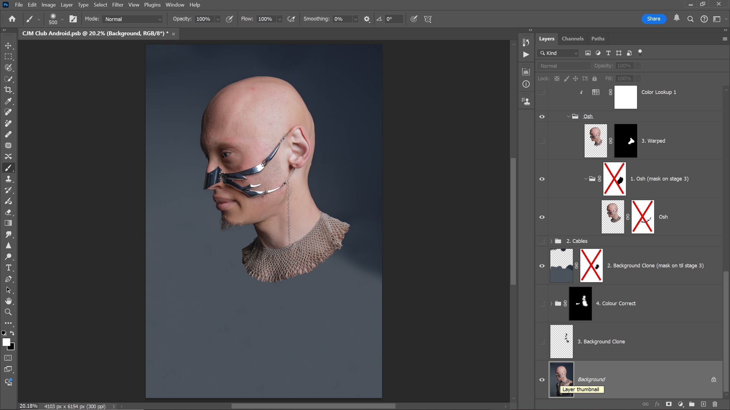Select the Crop tool
This screenshot has height=410, width=730.
8,90
